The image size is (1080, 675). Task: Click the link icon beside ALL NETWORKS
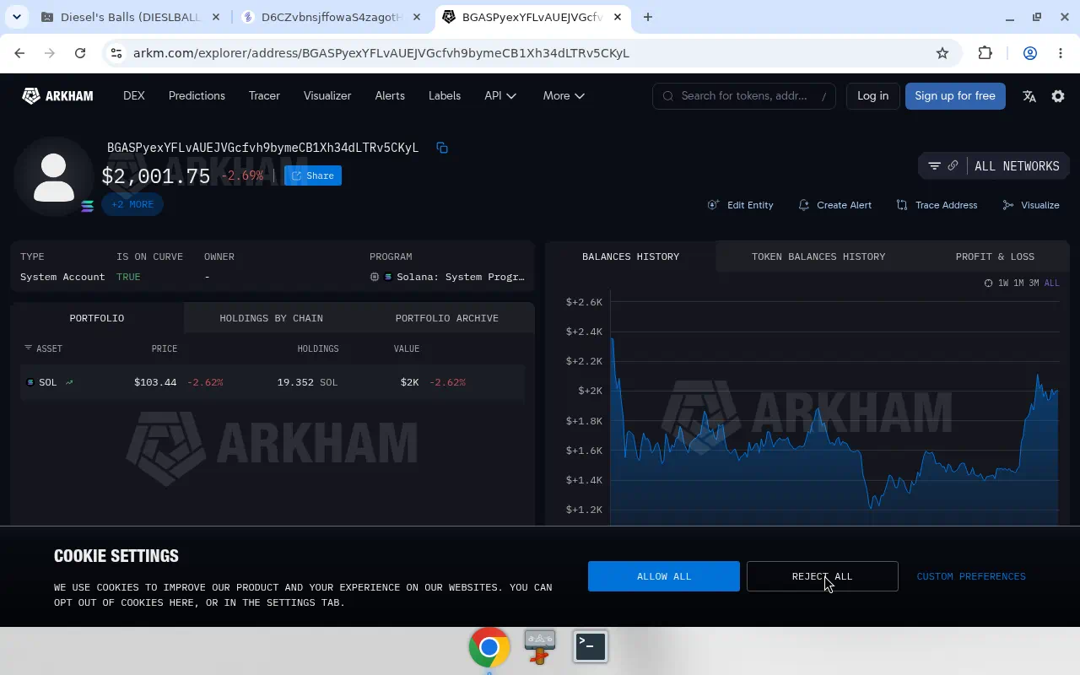(953, 165)
